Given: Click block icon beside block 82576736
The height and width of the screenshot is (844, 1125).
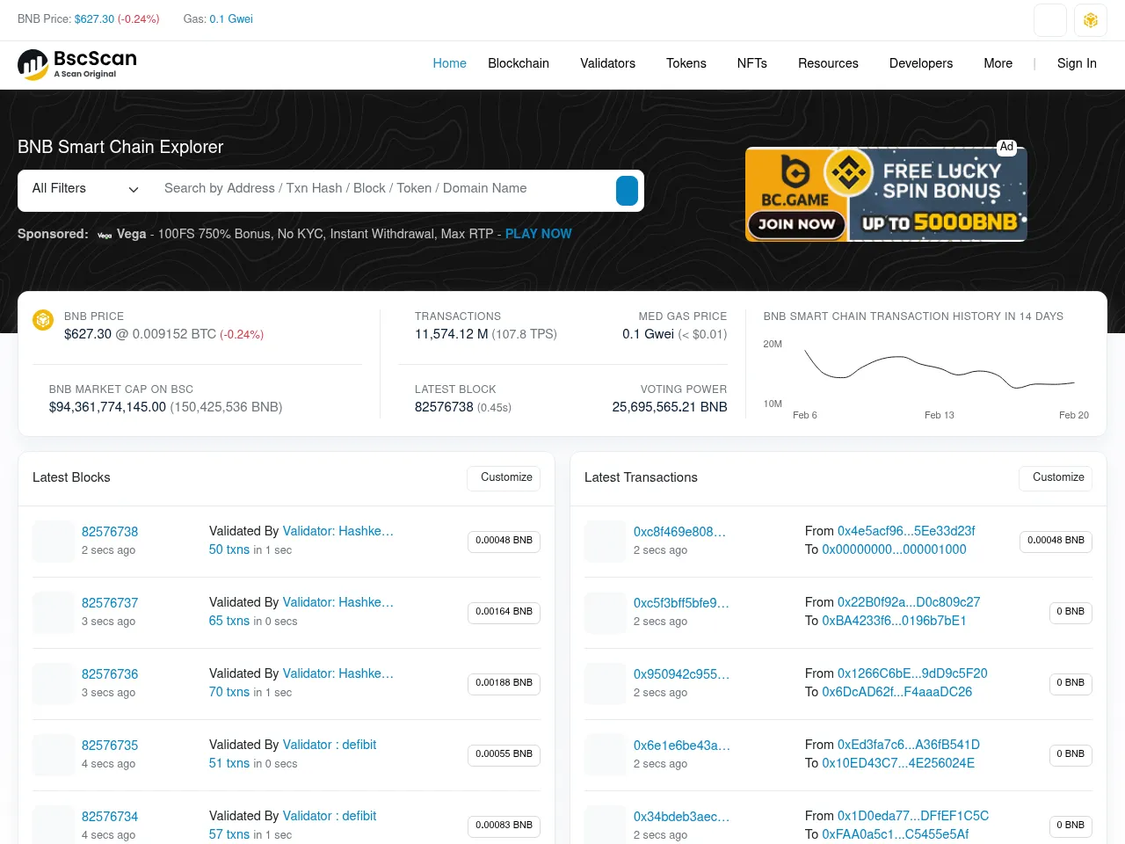Looking at the screenshot, I should pos(53,683).
